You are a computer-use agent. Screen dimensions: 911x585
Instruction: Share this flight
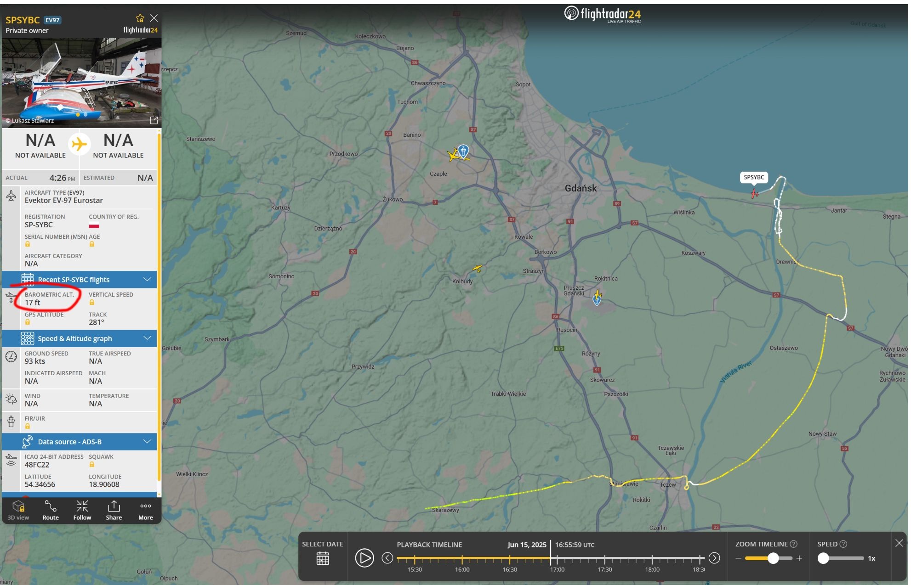point(114,510)
